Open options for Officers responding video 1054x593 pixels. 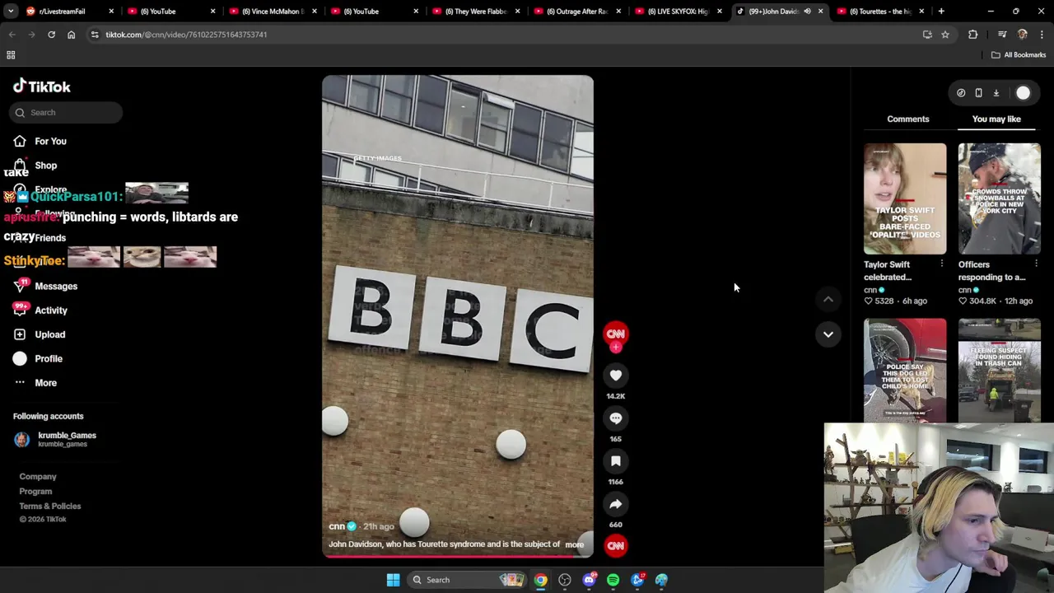(1036, 264)
